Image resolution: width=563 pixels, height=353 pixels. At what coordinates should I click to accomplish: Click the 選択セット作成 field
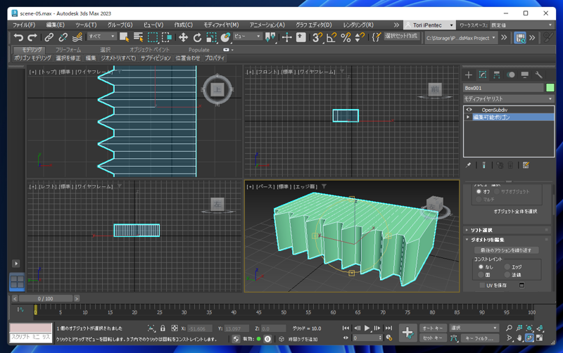(401, 36)
